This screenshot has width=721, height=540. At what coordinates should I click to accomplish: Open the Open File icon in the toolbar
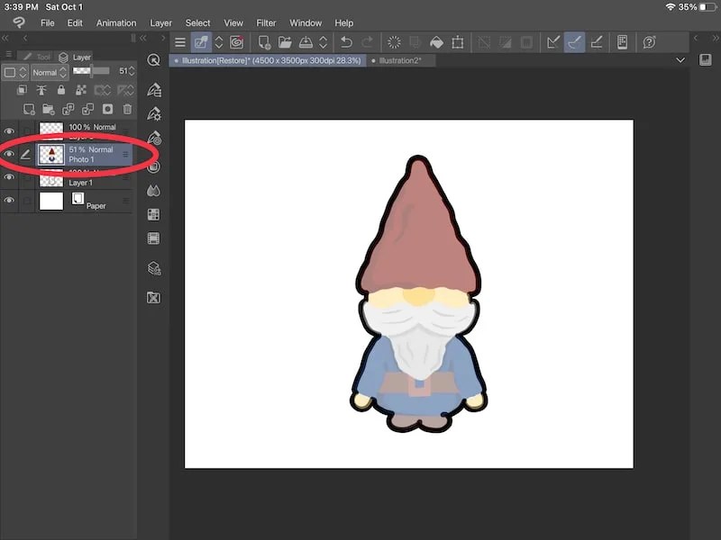286,42
